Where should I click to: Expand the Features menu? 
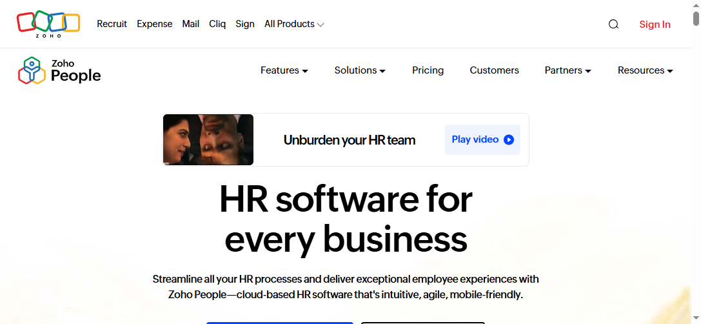[x=284, y=70]
